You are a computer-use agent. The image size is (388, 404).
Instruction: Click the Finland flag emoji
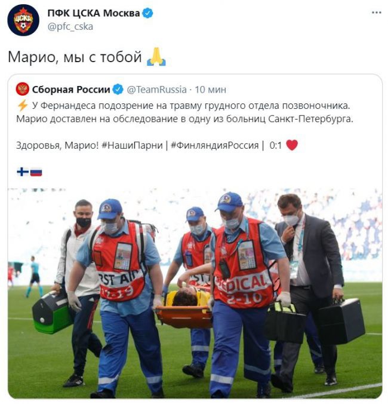[x=23, y=172]
